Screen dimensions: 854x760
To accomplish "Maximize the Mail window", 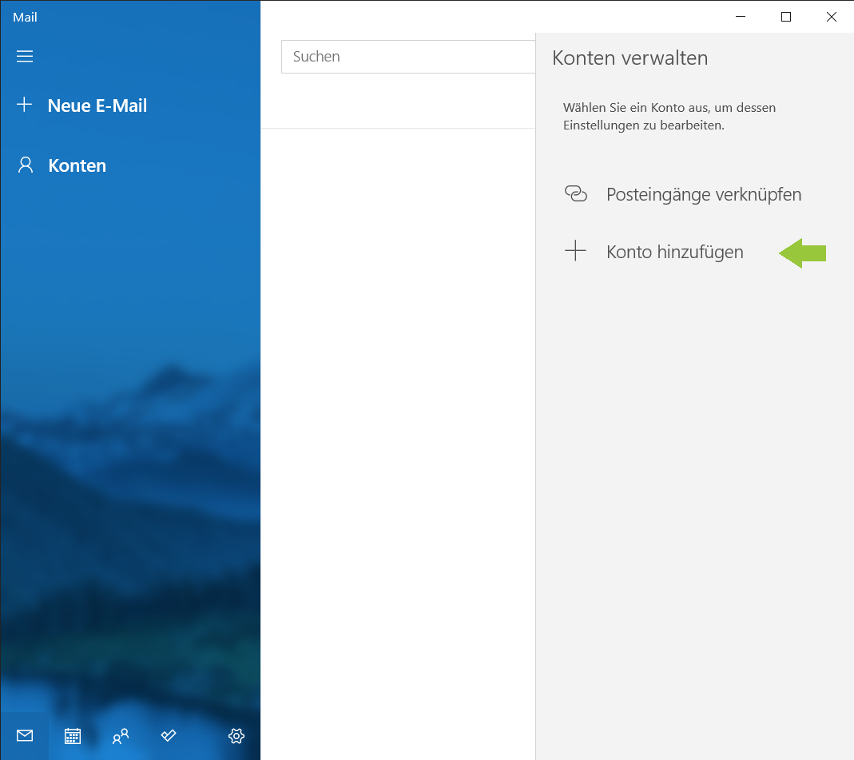I will (786, 17).
